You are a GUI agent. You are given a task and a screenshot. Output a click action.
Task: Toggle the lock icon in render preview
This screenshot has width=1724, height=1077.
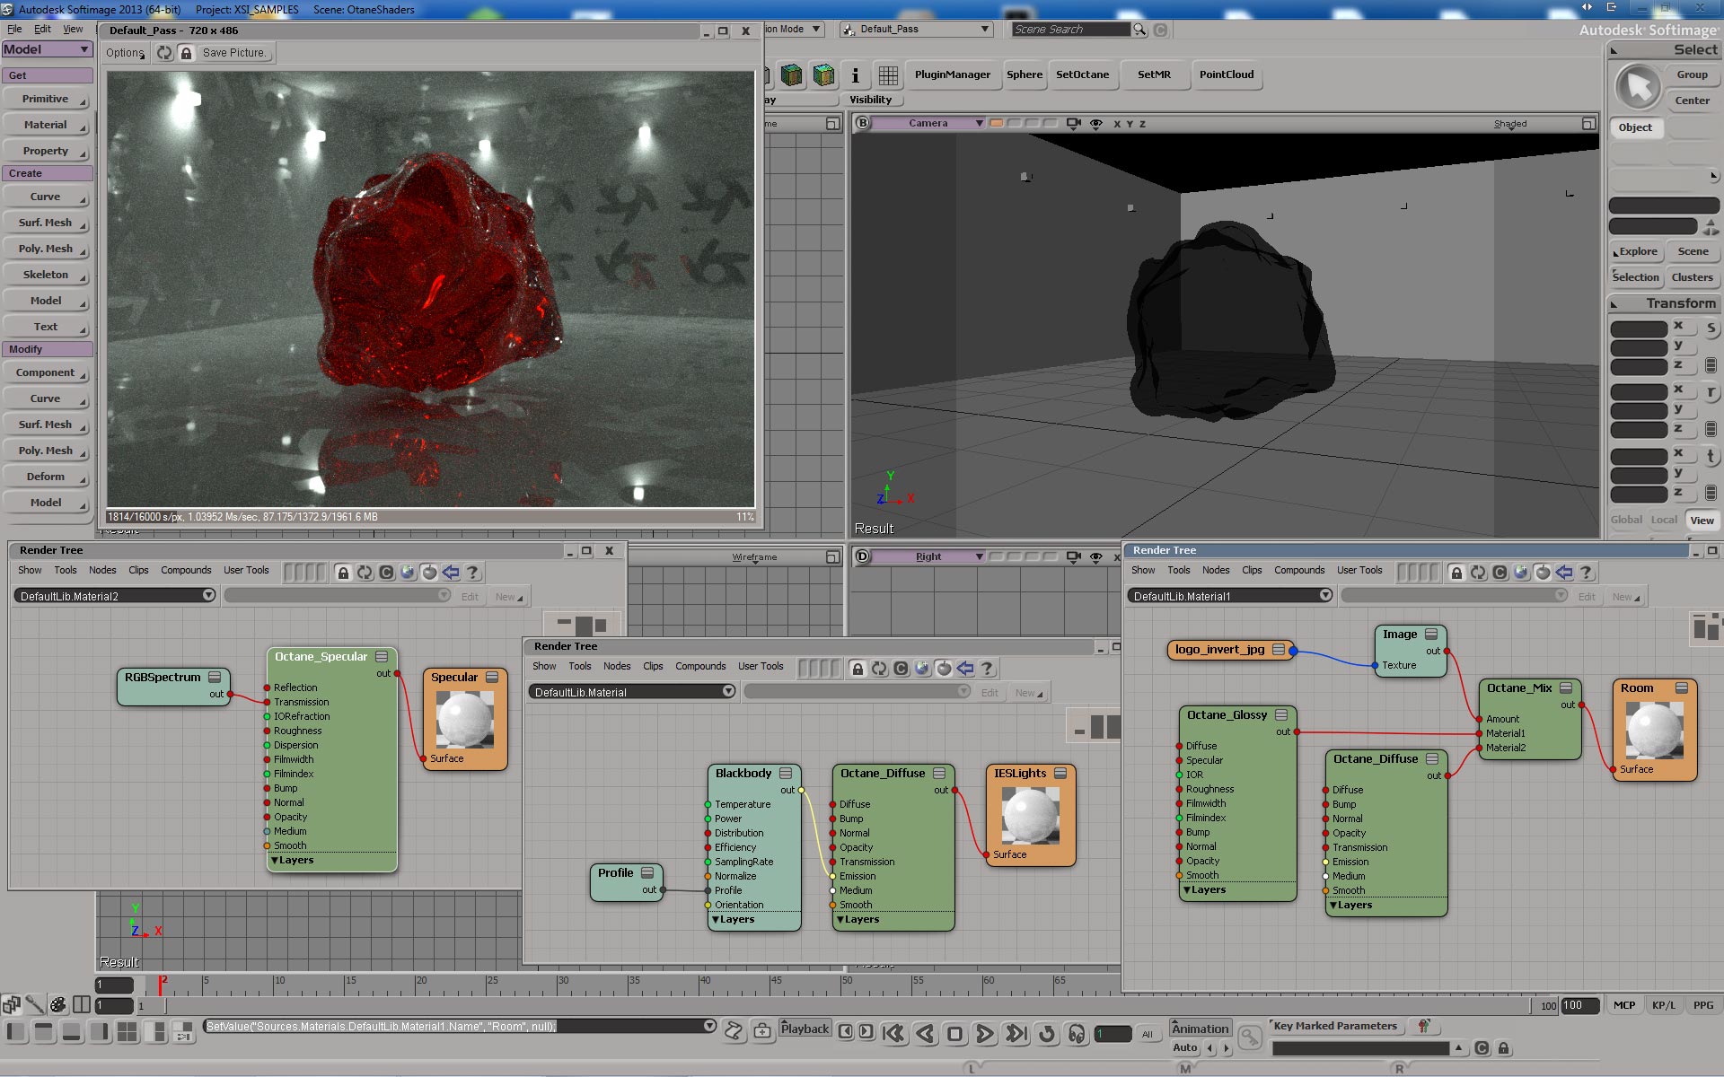click(186, 53)
